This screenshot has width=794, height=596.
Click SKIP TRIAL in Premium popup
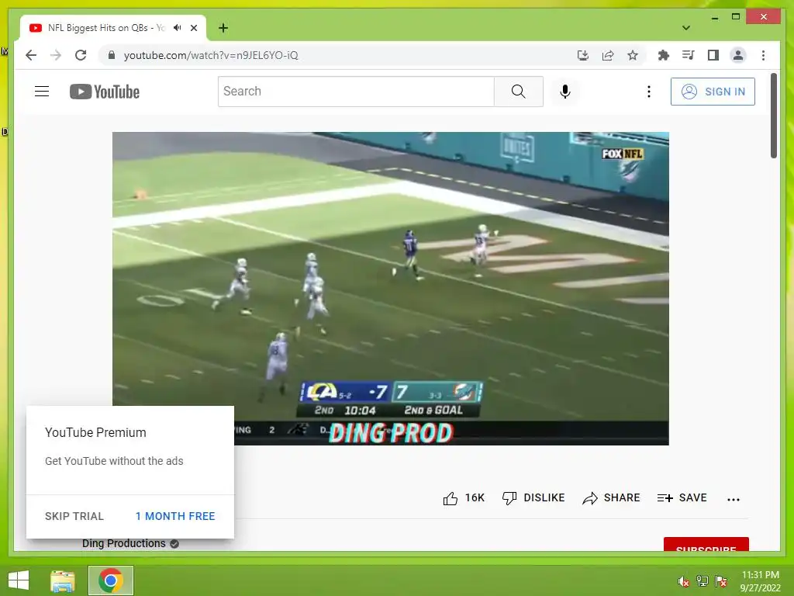[x=74, y=516]
